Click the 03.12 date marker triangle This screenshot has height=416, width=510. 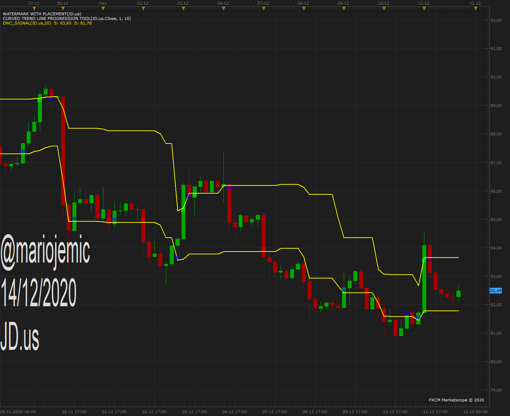(x=183, y=9)
